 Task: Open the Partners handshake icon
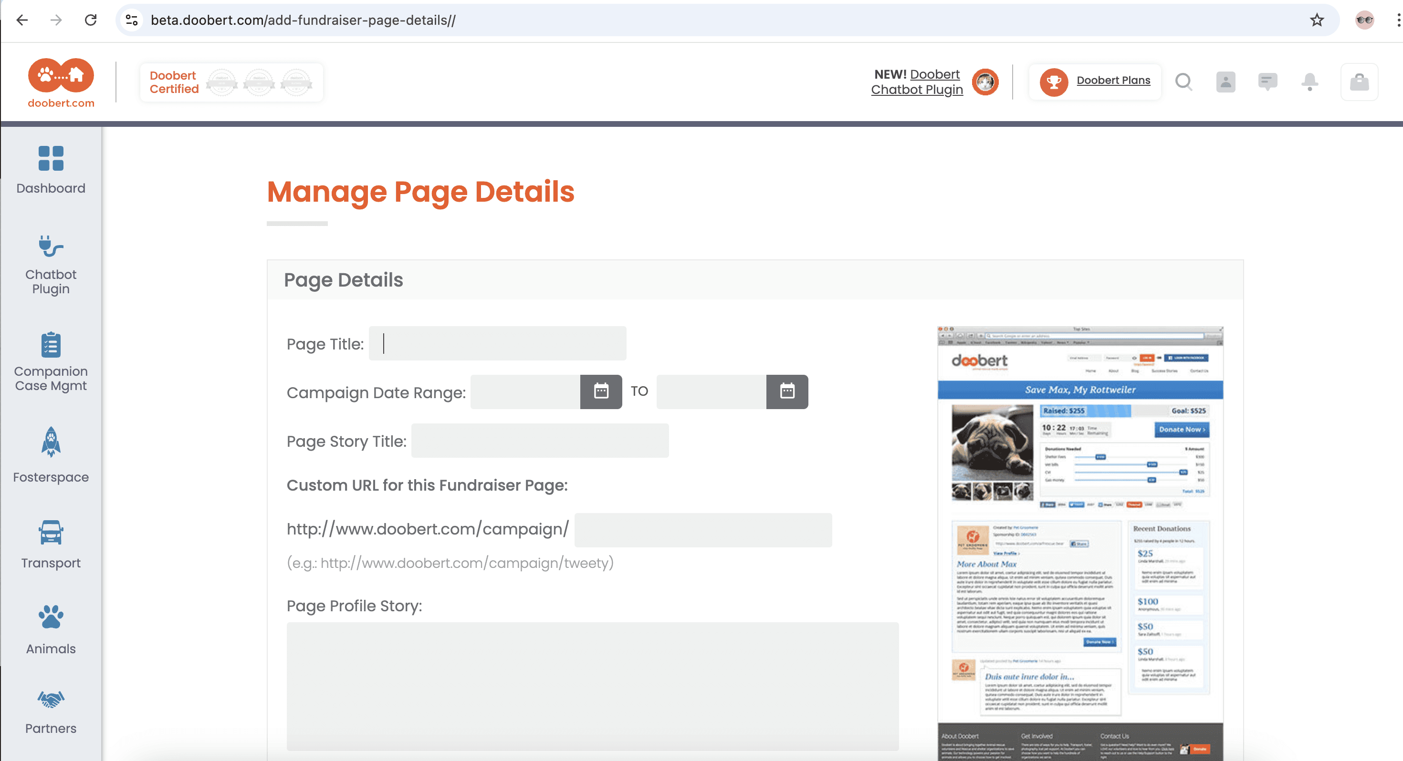click(51, 699)
